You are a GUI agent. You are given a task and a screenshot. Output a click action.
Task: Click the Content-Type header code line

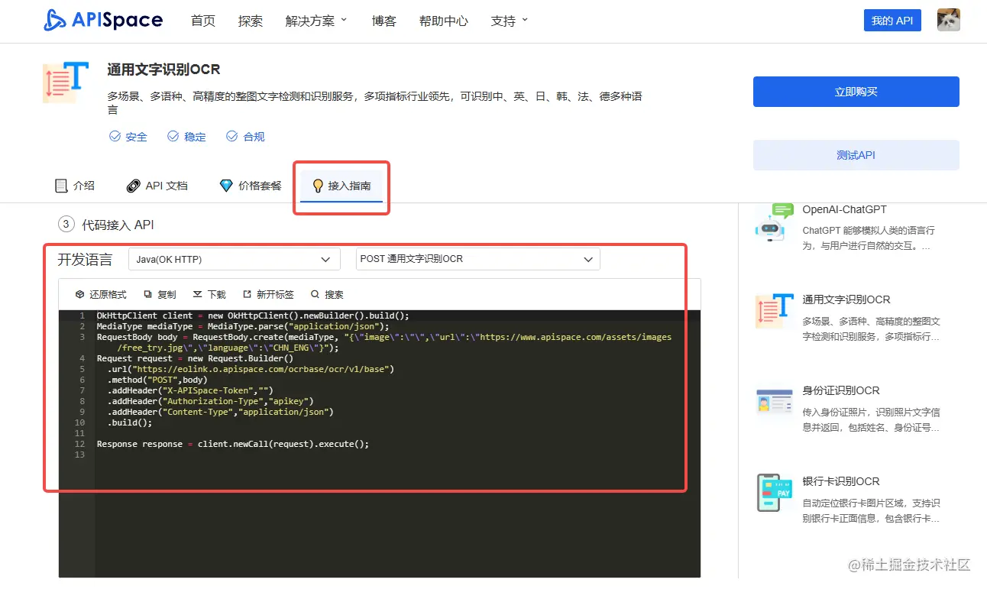221,412
